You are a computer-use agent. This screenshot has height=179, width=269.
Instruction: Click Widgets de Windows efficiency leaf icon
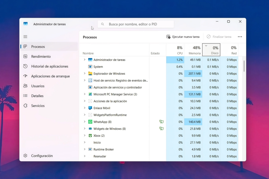(x=161, y=128)
